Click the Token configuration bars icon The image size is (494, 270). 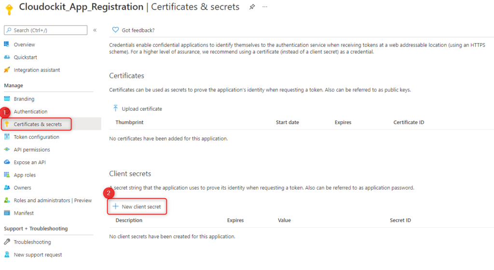click(7, 137)
